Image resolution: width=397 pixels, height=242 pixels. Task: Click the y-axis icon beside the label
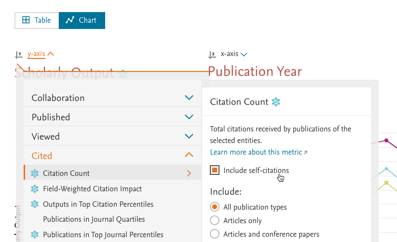(x=19, y=55)
